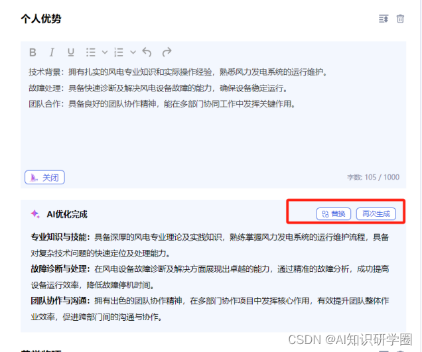
Task: Apply italic formatting
Action: point(52,52)
